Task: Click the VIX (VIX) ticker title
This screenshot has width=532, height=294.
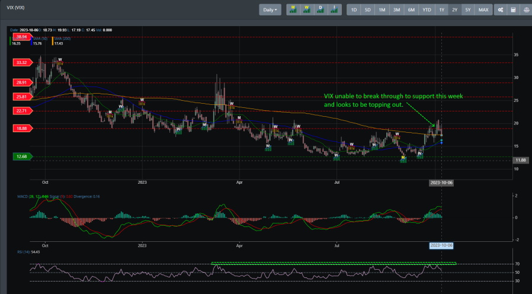Action: [15, 8]
